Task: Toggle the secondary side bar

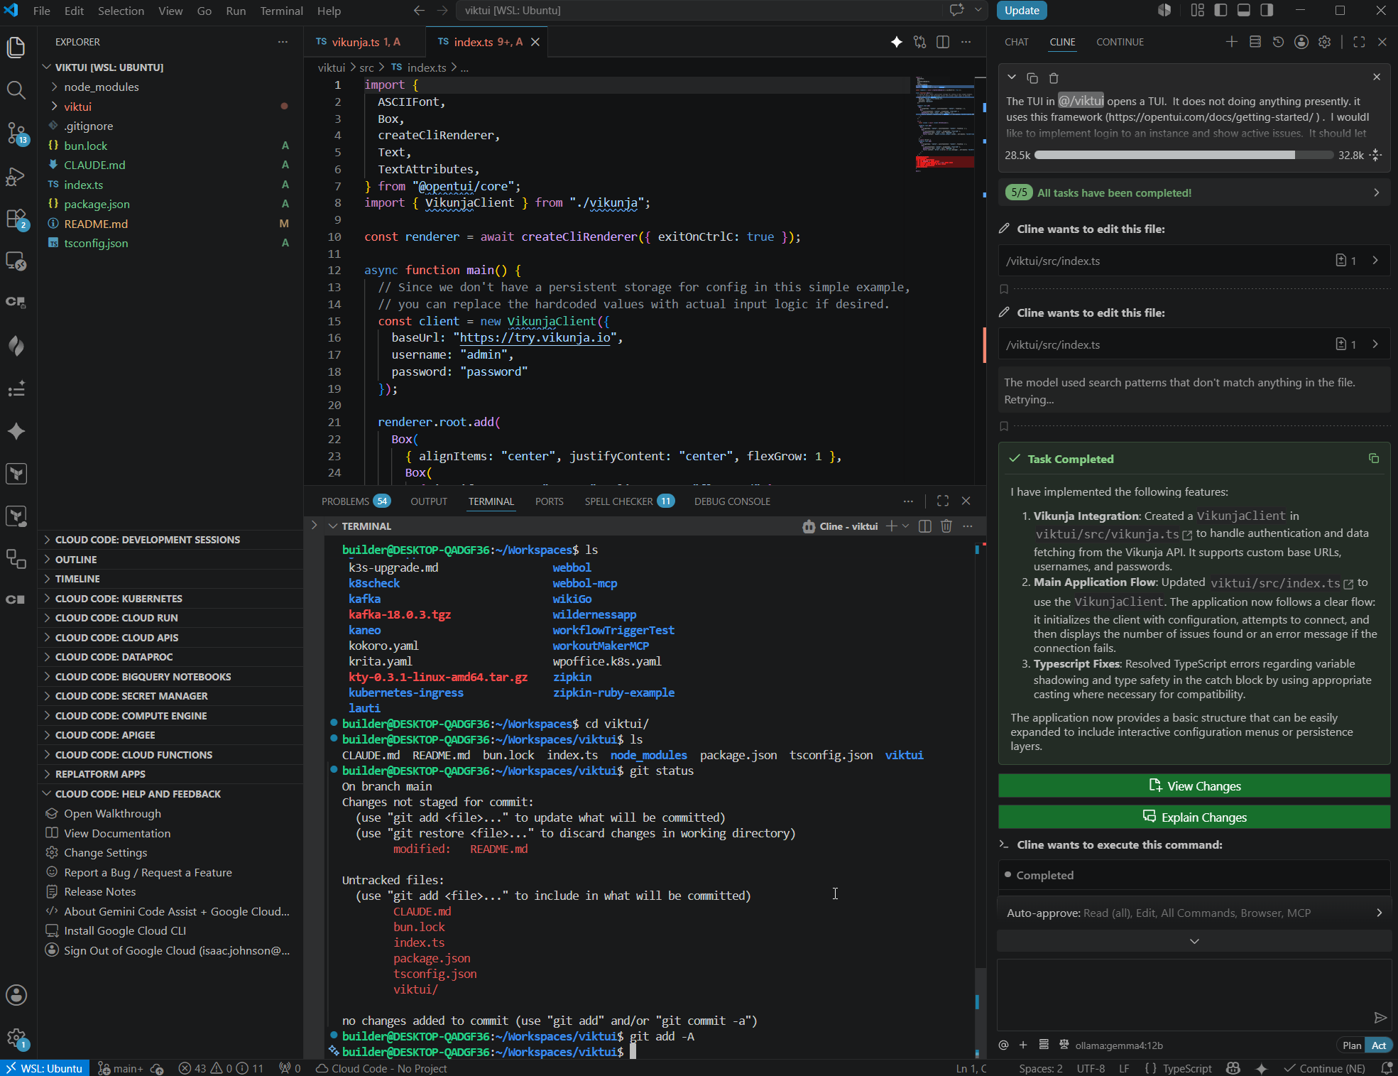Action: (1267, 10)
